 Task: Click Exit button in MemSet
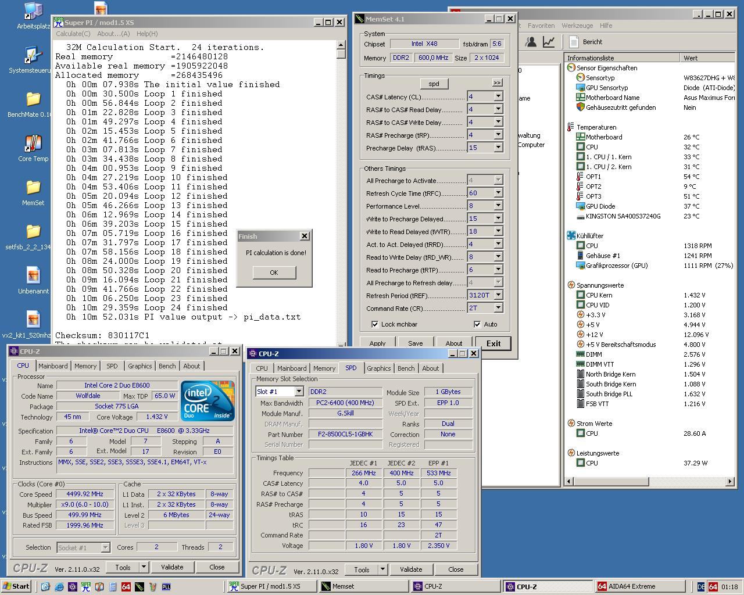tap(493, 343)
